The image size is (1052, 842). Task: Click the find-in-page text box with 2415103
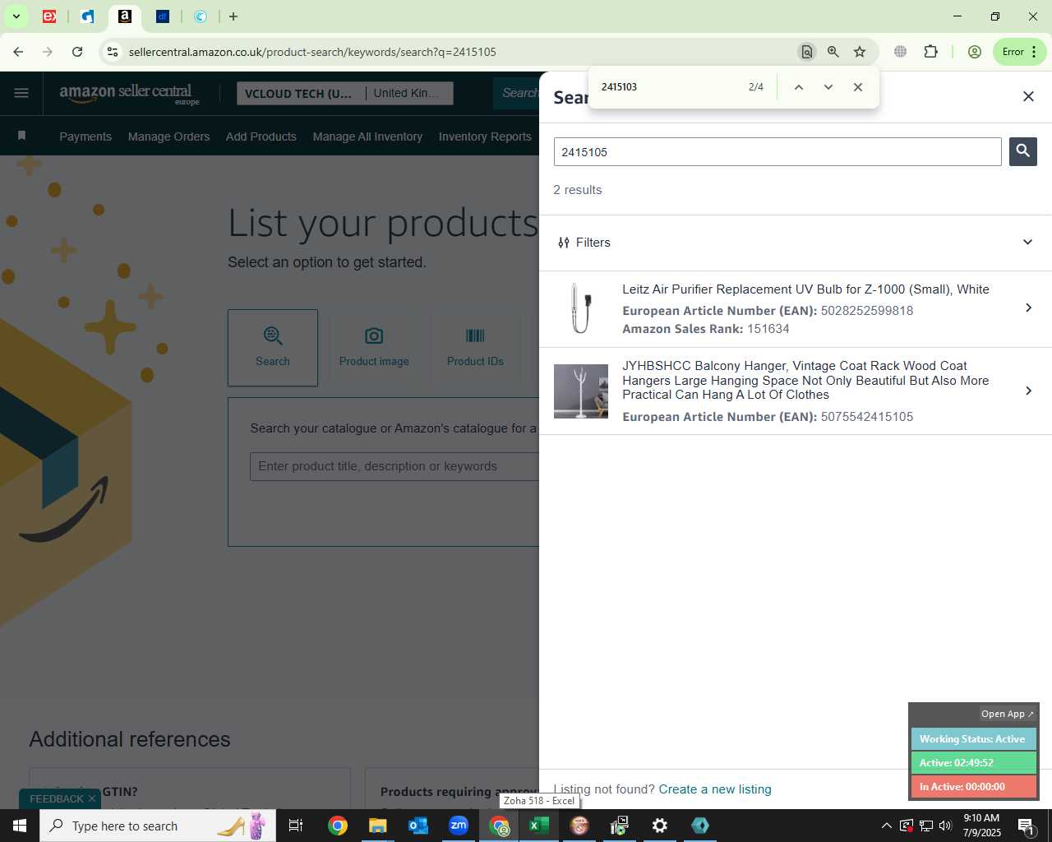click(666, 87)
